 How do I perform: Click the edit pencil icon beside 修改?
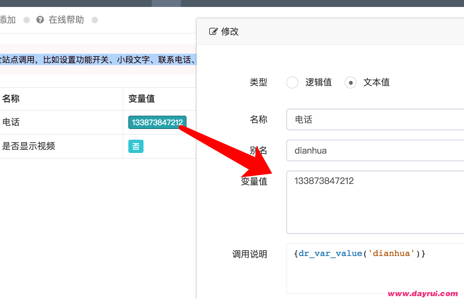213,31
